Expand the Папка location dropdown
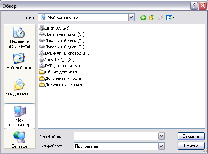 (131, 17)
